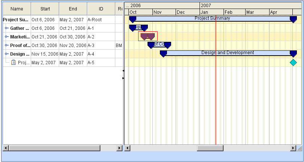Select the Project Summary bar in the chart
Viewport: 304px width, 162px height.
pyautogui.click(x=212, y=19)
